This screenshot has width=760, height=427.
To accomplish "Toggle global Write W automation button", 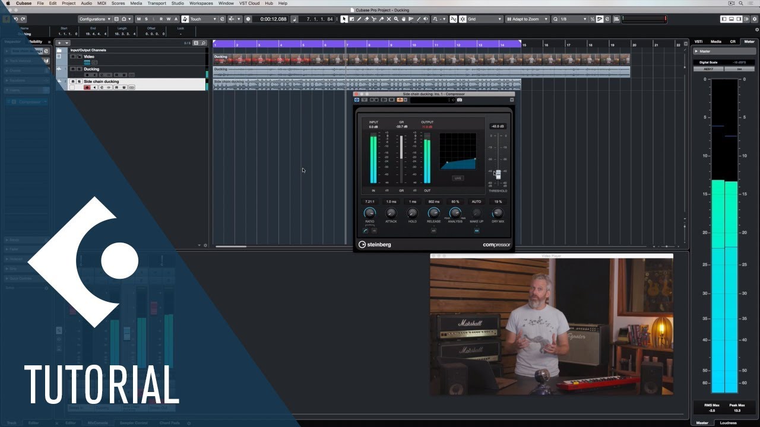I will tap(169, 19).
